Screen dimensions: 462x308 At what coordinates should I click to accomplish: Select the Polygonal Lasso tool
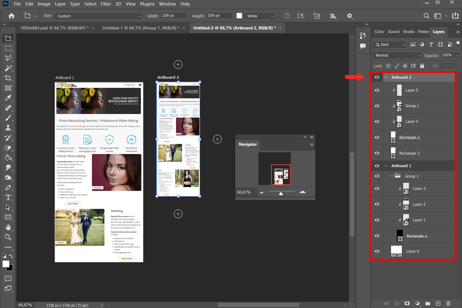point(8,58)
